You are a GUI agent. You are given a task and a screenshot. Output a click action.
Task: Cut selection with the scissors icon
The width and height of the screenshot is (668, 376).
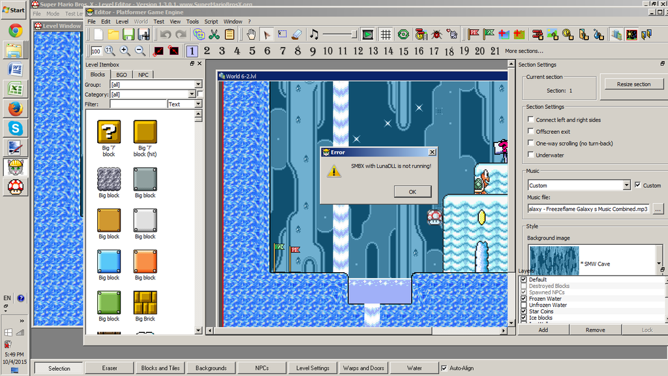click(x=214, y=35)
